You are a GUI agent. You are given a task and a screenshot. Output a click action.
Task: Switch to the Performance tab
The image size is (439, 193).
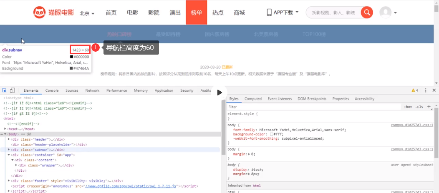point(116,90)
